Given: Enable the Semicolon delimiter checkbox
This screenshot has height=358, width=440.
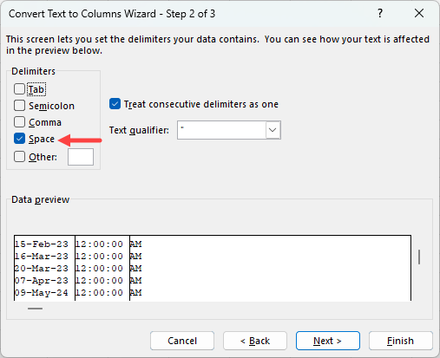Looking at the screenshot, I should [19, 106].
